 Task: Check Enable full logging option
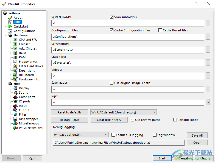pyautogui.click(x=113, y=135)
